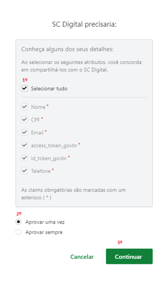Click the Nome attribute label
The width and height of the screenshot is (167, 296).
click(x=38, y=107)
